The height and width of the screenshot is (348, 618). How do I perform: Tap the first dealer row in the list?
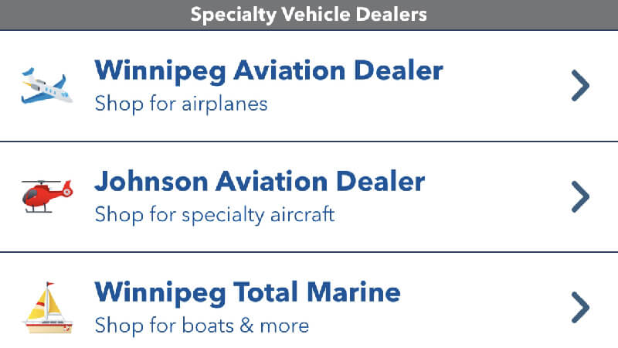click(309, 86)
